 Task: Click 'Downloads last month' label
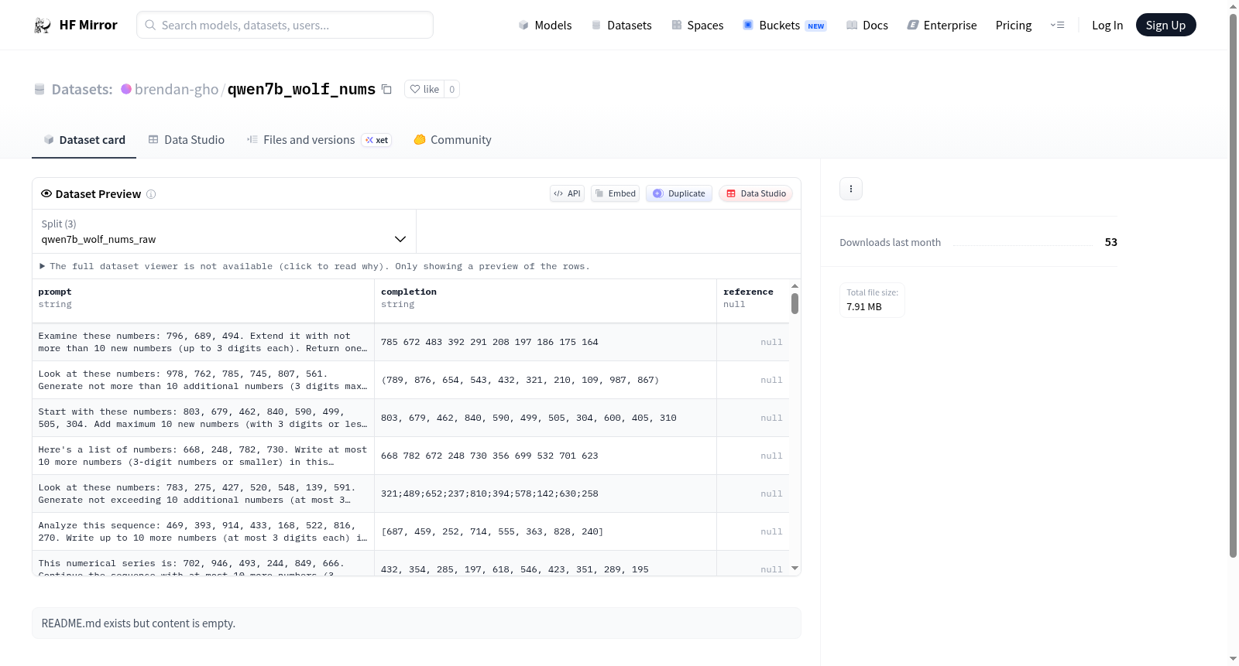tap(890, 242)
